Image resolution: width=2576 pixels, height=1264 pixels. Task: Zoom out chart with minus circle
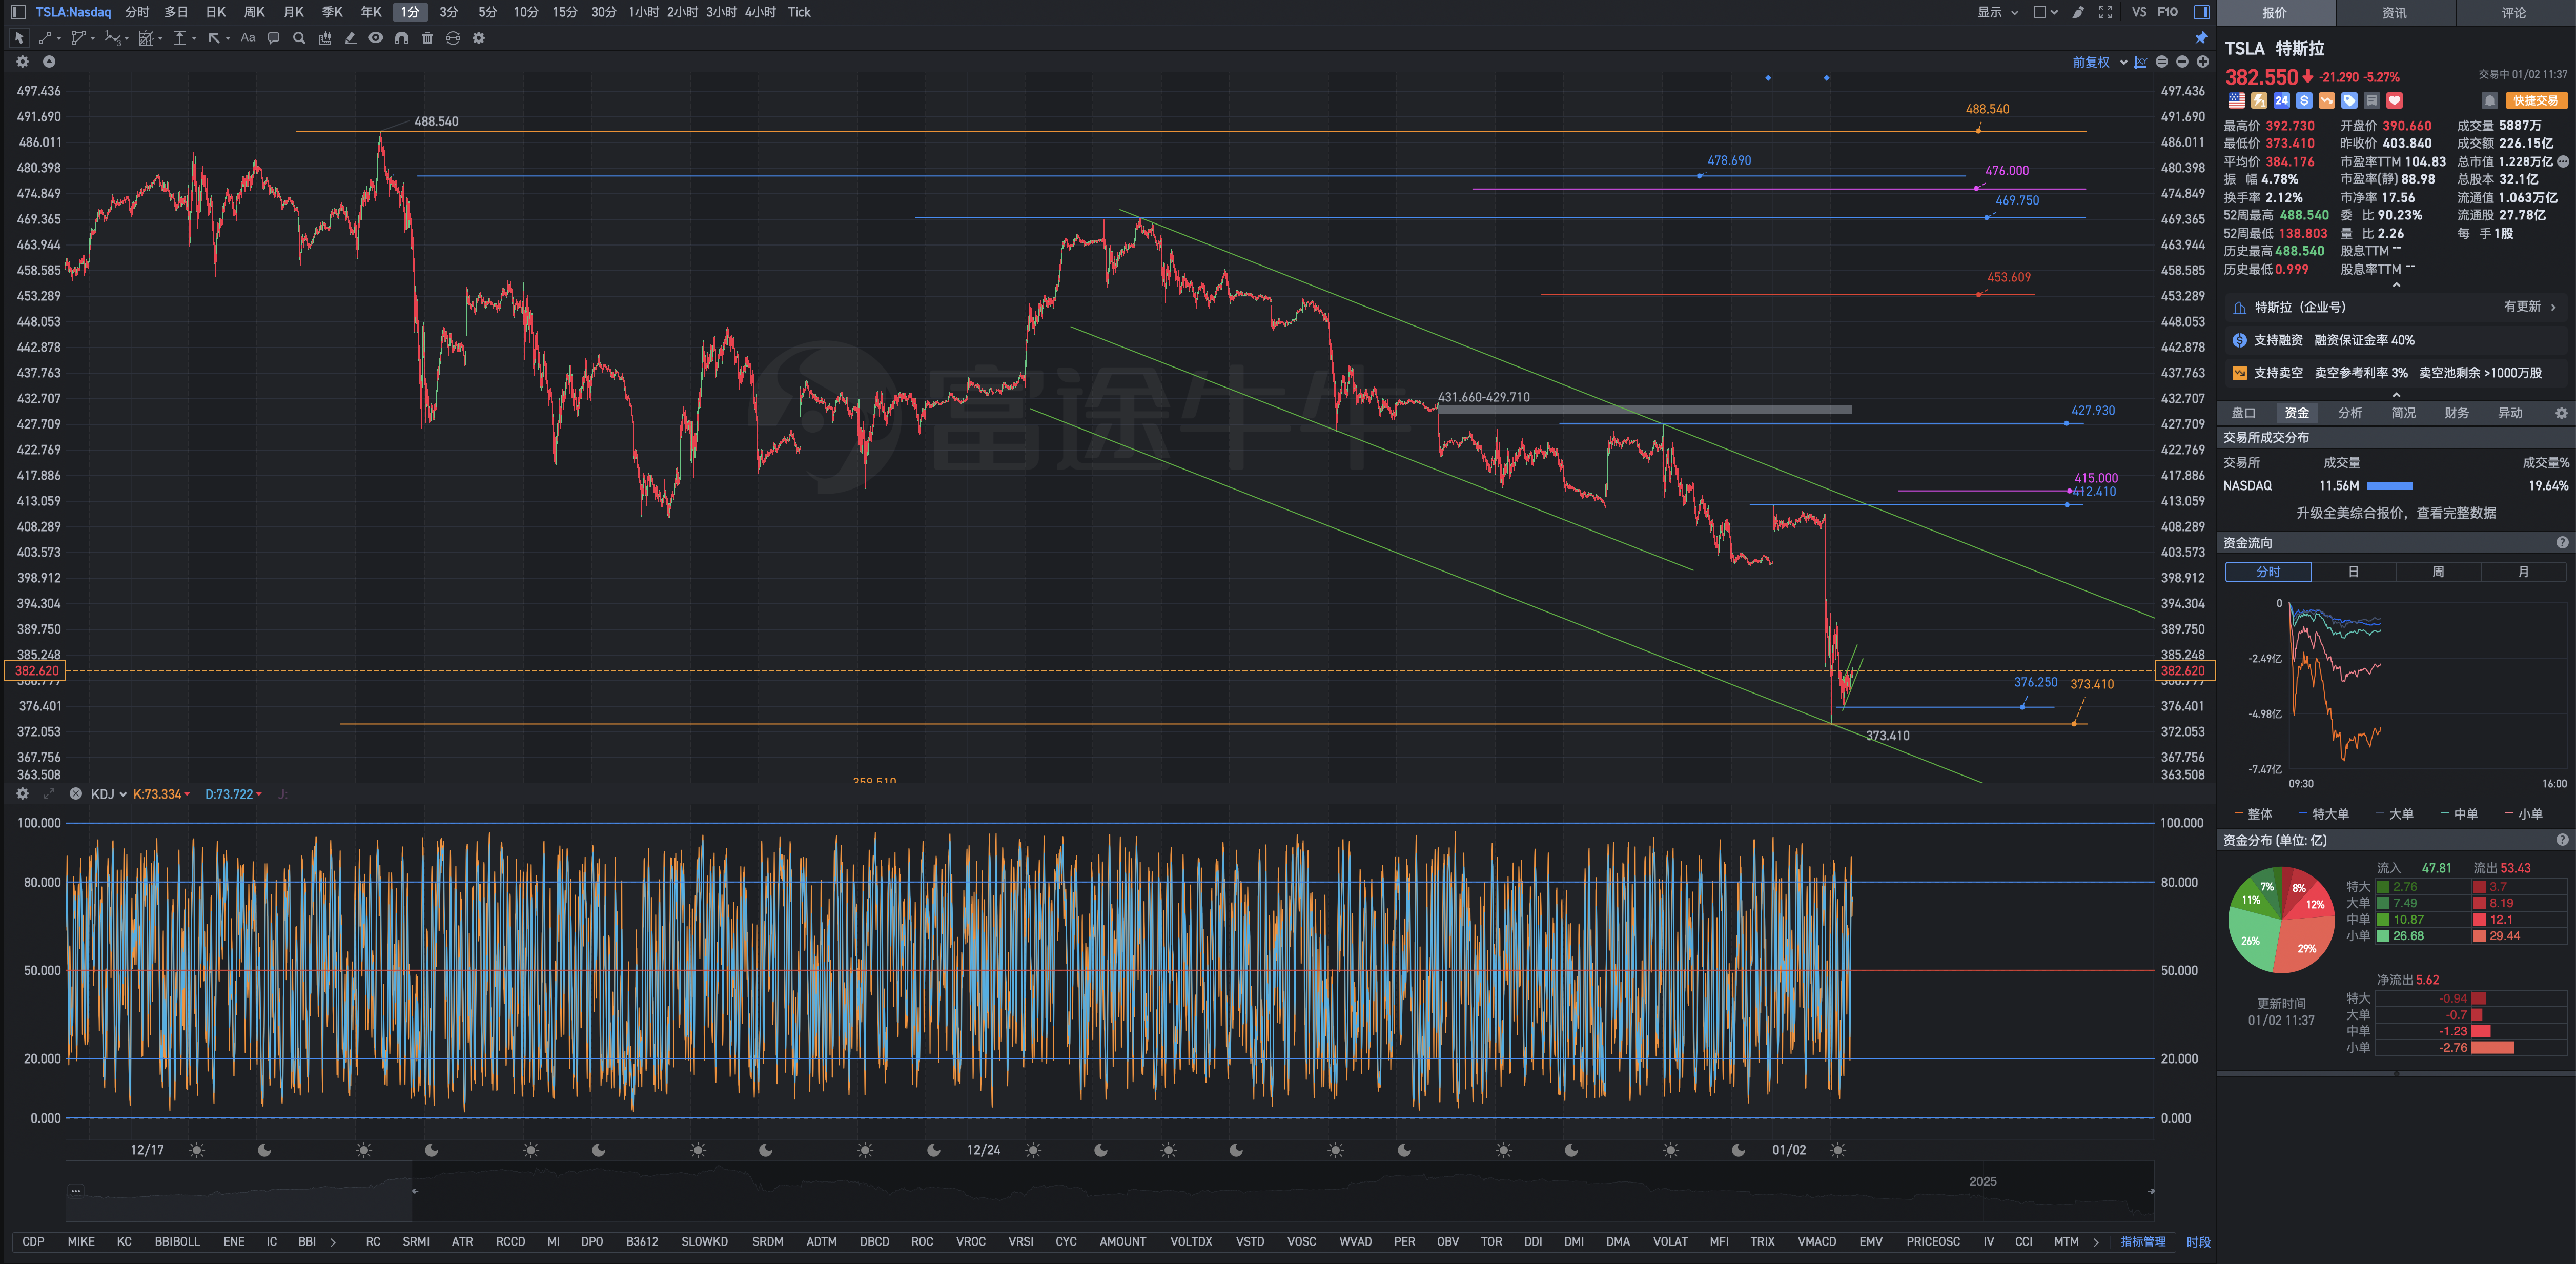click(2182, 62)
